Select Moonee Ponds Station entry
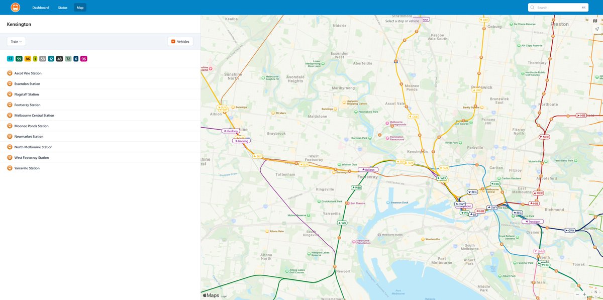This screenshot has height=300, width=603. tap(100, 126)
